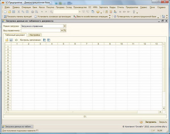Click the search input field in main toolbar
Viewport: 170px width, 134px height.
(66, 12)
